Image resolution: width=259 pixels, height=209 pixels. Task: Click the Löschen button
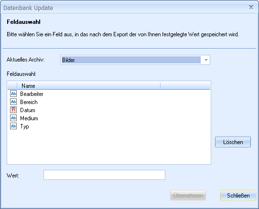point(233,142)
